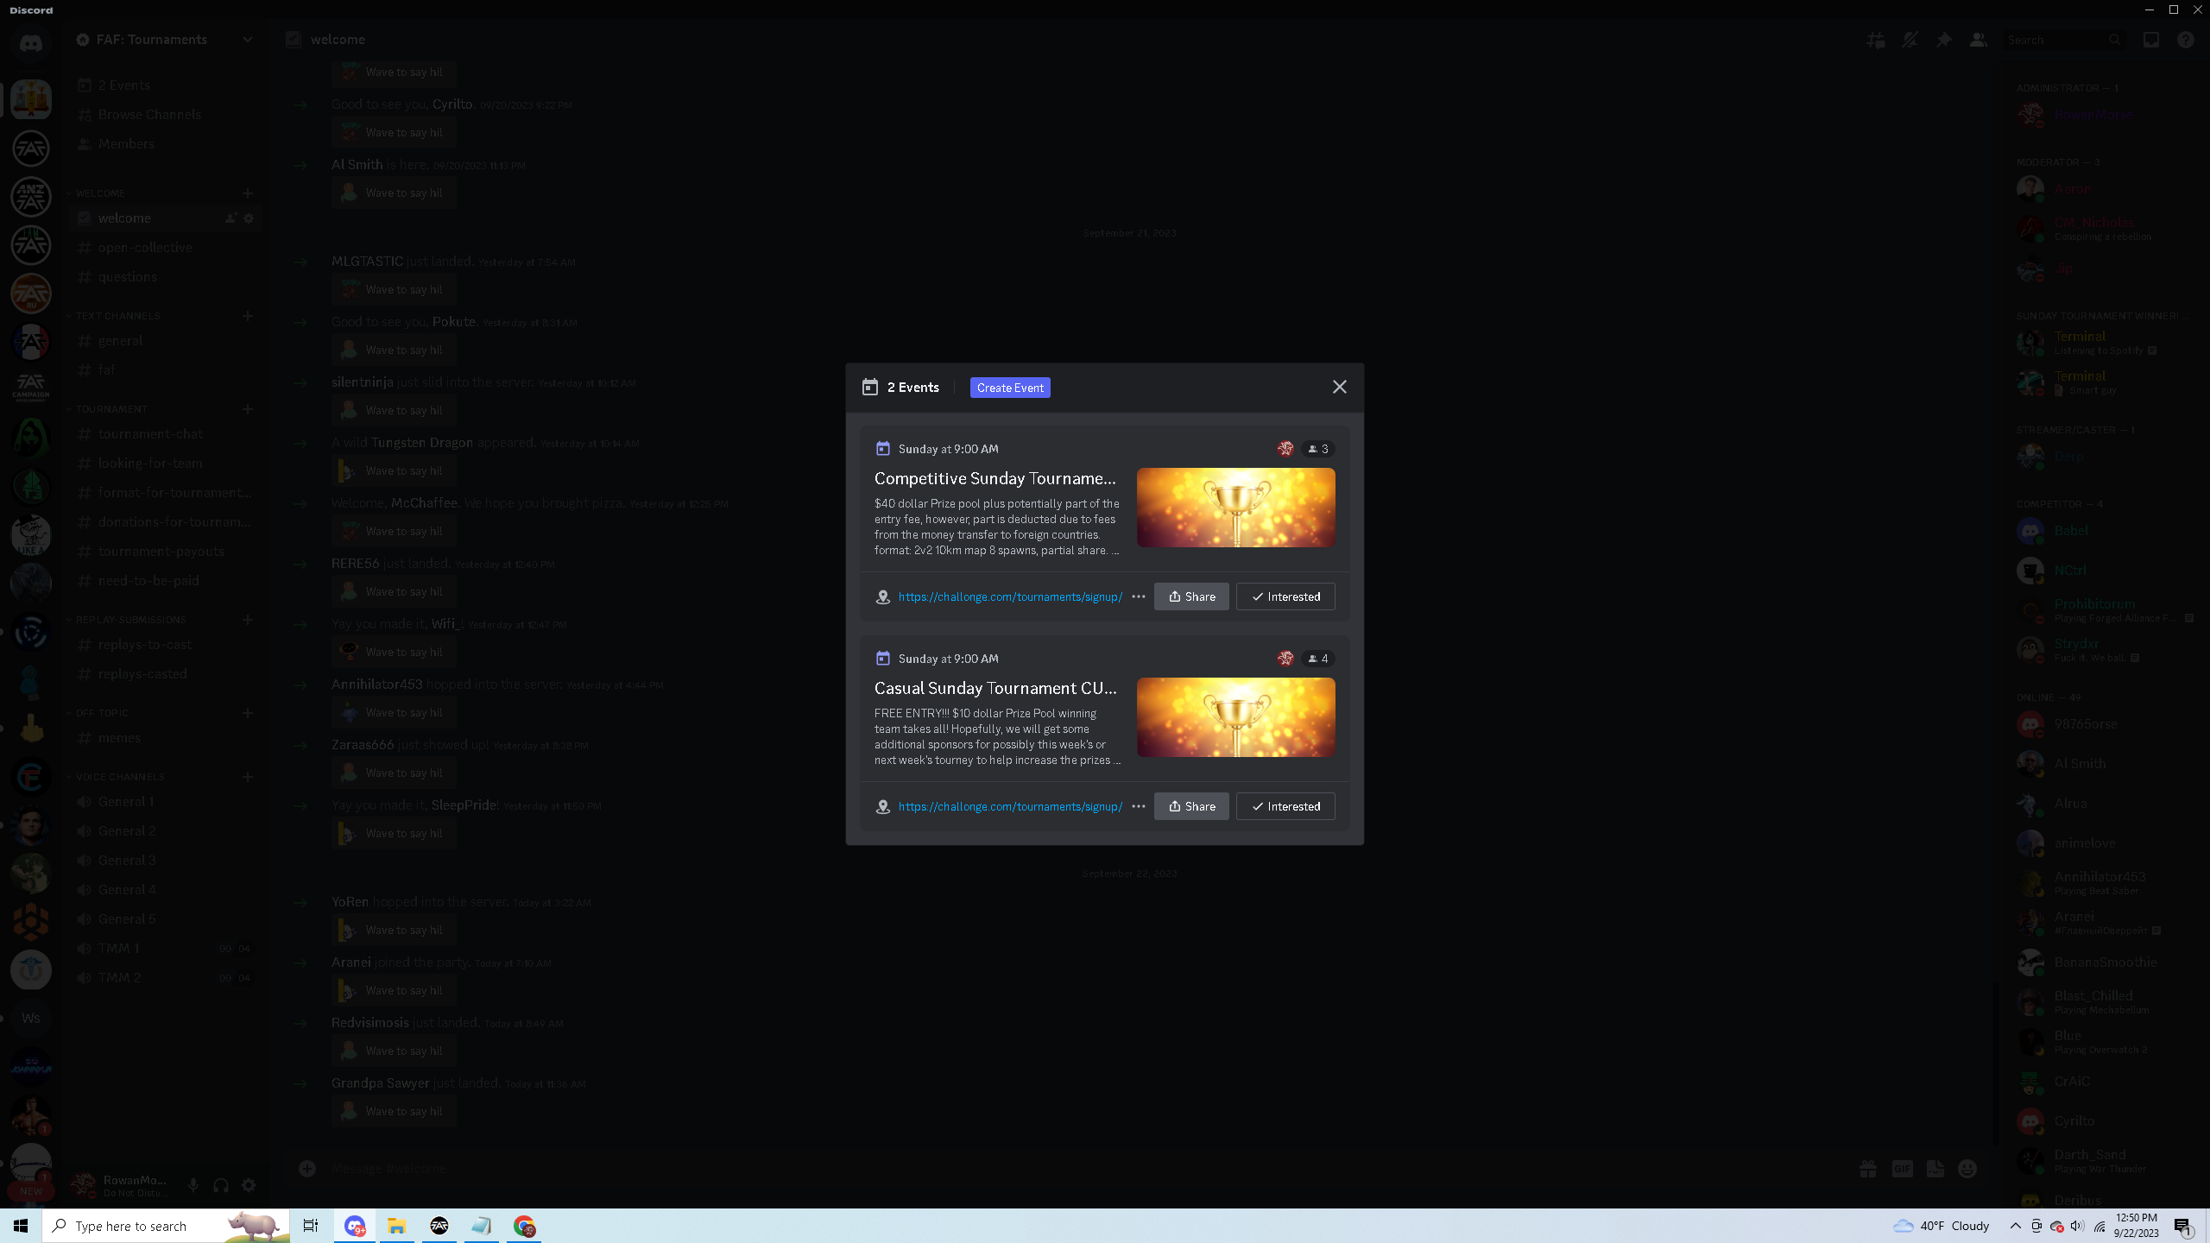Toggle member list icon
2210x1243 pixels.
(x=1978, y=40)
